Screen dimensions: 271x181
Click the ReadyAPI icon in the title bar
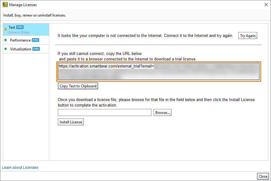[x=5, y=5]
